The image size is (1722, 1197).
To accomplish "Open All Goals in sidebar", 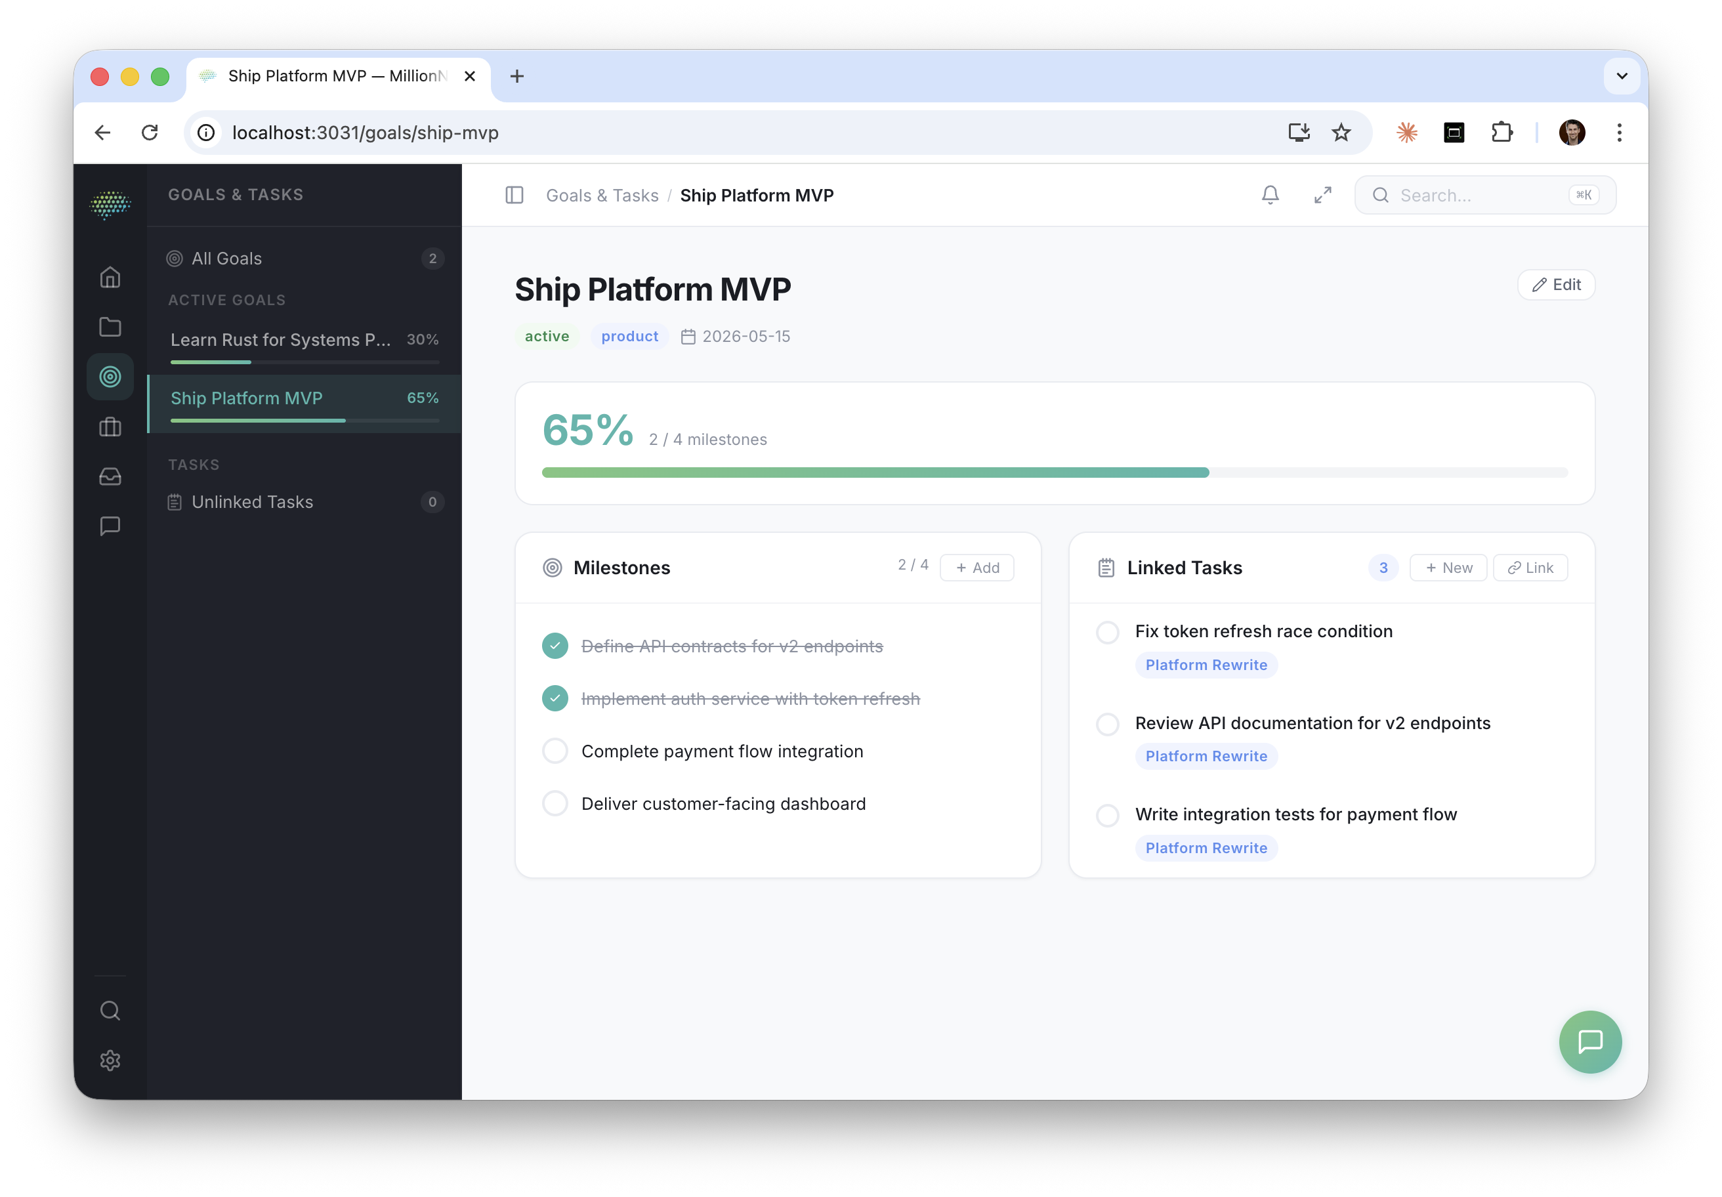I will (227, 259).
